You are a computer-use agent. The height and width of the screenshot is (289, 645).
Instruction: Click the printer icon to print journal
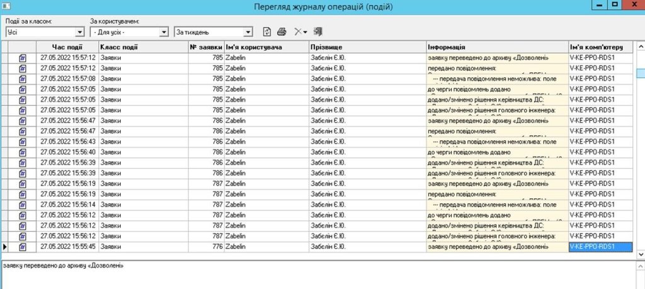(282, 31)
